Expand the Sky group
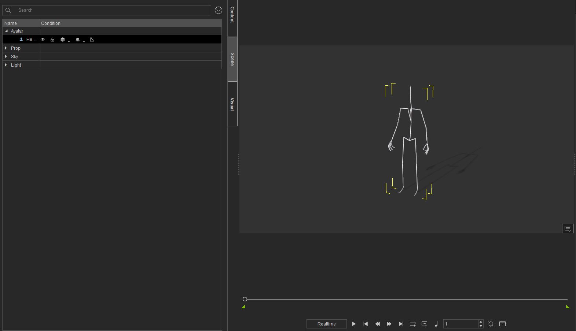 [6, 56]
